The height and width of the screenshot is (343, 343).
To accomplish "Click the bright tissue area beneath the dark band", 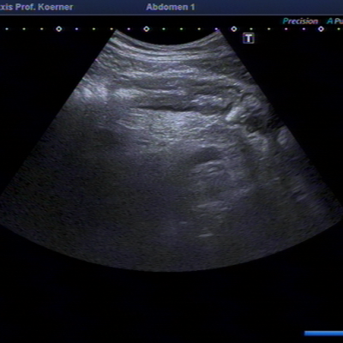I will (171, 123).
